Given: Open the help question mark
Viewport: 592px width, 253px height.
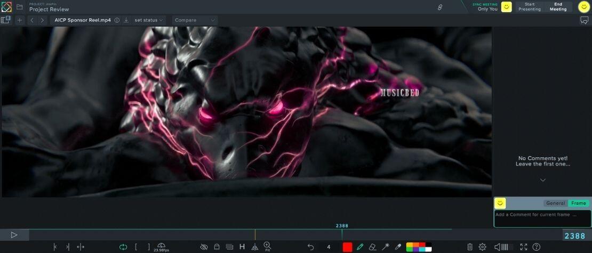Looking at the screenshot, I should pos(536,247).
